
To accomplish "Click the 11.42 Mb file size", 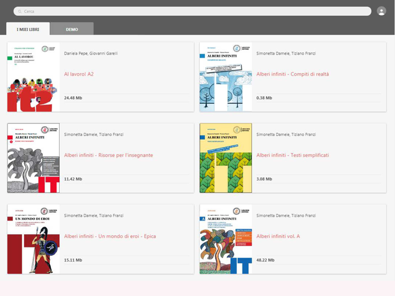I will (x=73, y=179).
